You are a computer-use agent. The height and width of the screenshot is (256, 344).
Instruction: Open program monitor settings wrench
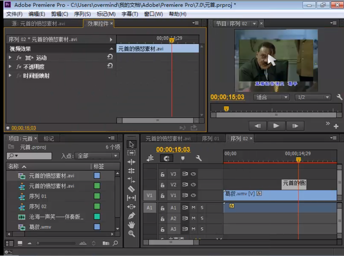[x=339, y=97]
